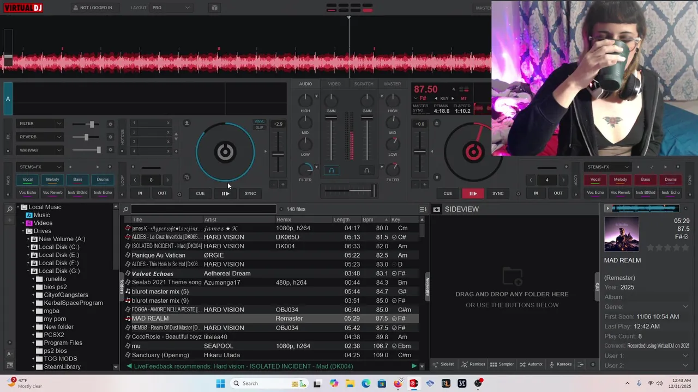Screen dimensions: 698x392
Task: Open the WAHWAH effect dropdown
Action: coord(40,150)
